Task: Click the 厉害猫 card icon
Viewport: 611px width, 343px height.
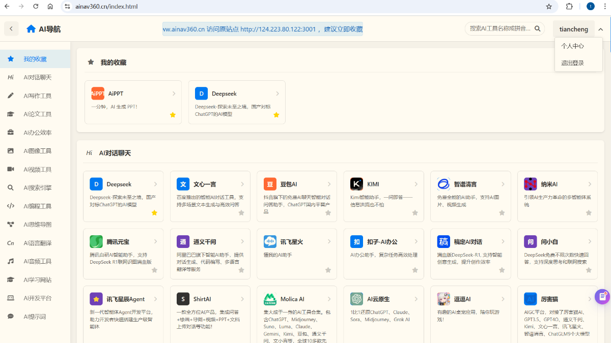Action: (531, 299)
